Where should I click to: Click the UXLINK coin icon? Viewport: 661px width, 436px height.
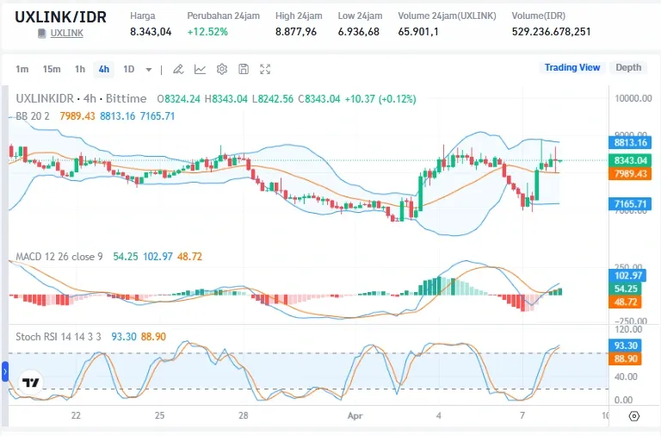tap(41, 34)
